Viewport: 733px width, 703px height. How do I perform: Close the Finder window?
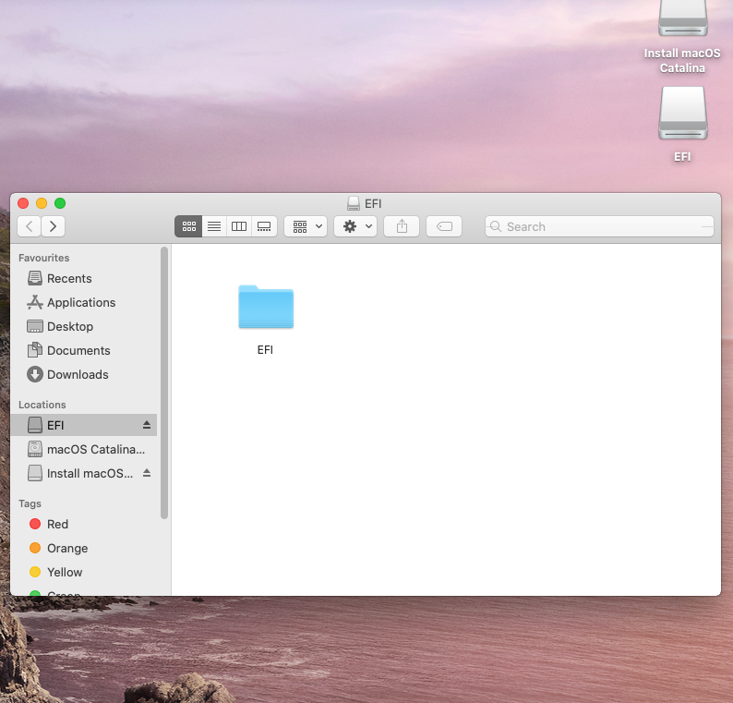click(x=23, y=203)
